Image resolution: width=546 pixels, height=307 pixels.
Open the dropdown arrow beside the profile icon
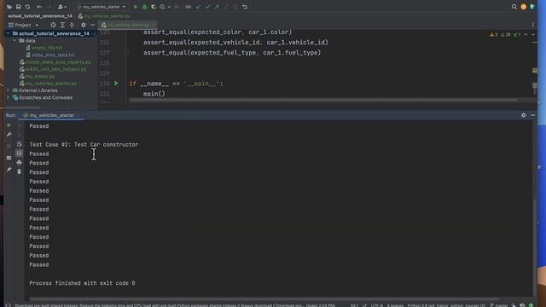pos(169,7)
